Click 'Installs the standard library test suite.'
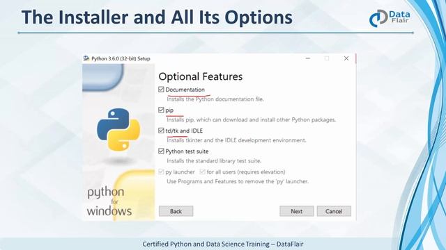Image resolution: width=446 pixels, height=250 pixels. coord(214,160)
